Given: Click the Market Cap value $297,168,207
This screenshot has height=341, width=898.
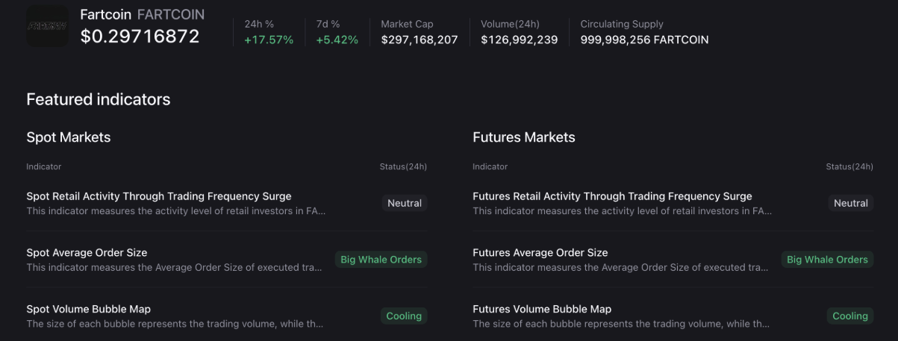Looking at the screenshot, I should (419, 40).
